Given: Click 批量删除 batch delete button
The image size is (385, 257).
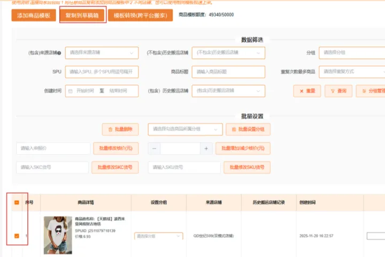Looking at the screenshot, I should tap(120, 130).
